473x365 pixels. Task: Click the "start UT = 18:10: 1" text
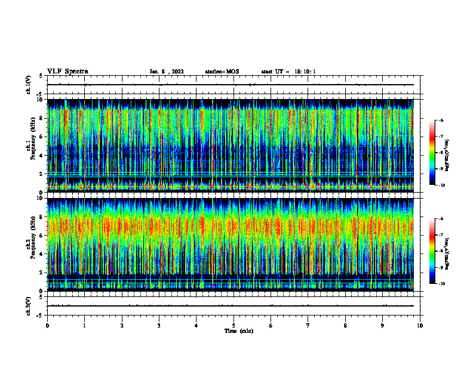(288, 72)
